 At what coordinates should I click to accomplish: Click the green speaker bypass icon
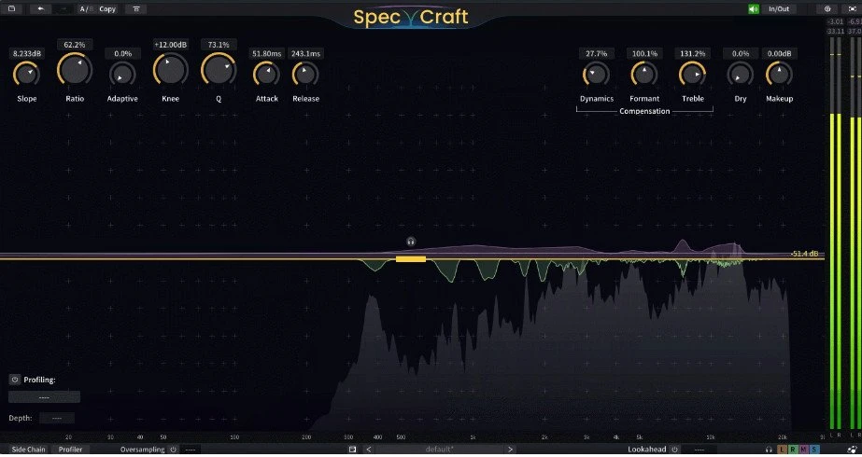[x=753, y=8]
